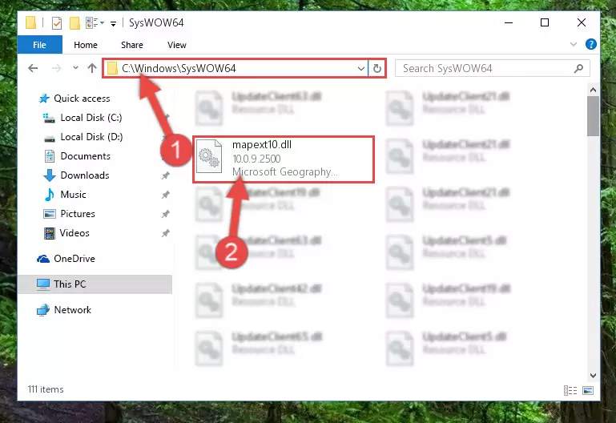Click the folder icon in the address bar
The width and height of the screenshot is (616, 423).
tap(112, 68)
